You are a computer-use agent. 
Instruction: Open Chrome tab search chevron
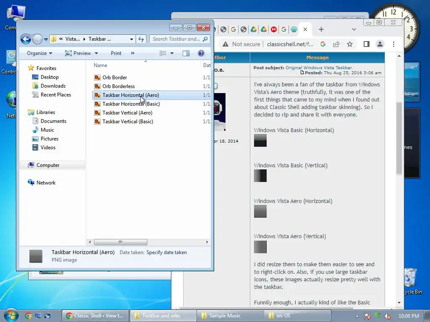coord(354,29)
